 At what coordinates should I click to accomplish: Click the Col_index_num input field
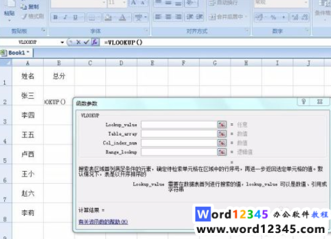179,143
